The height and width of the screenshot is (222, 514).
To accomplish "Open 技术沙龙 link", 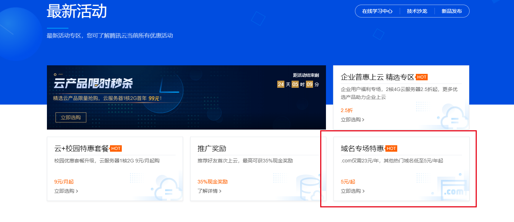I will coord(417,11).
